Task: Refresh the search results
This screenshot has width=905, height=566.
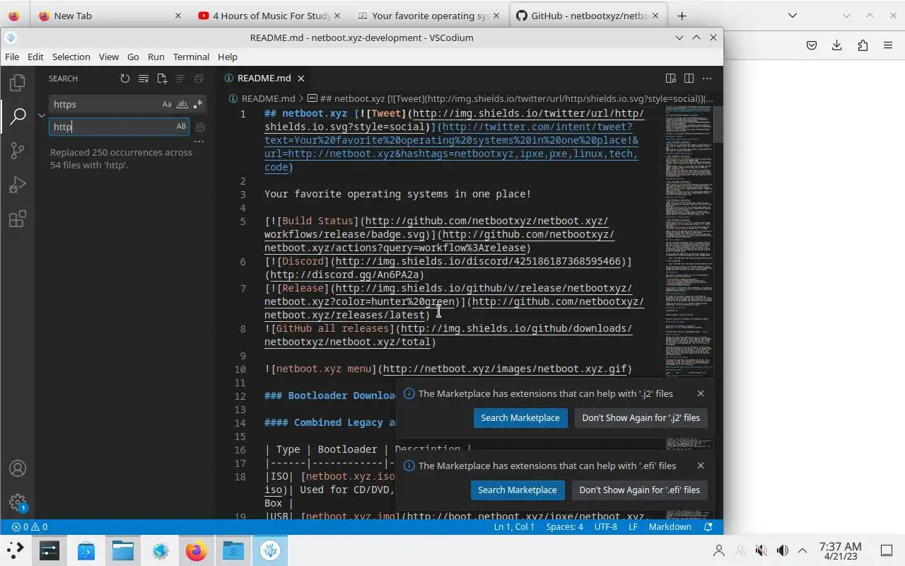Action: (x=125, y=79)
